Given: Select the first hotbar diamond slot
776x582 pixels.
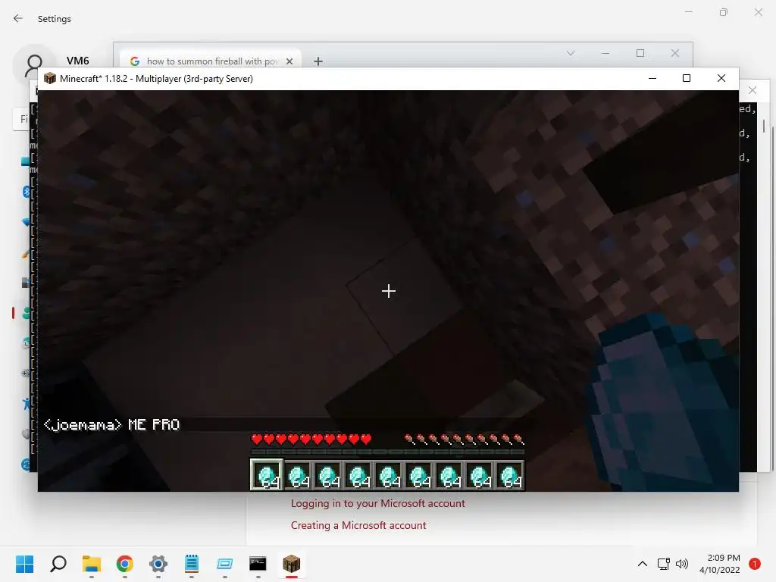Looking at the screenshot, I should pyautogui.click(x=267, y=475).
